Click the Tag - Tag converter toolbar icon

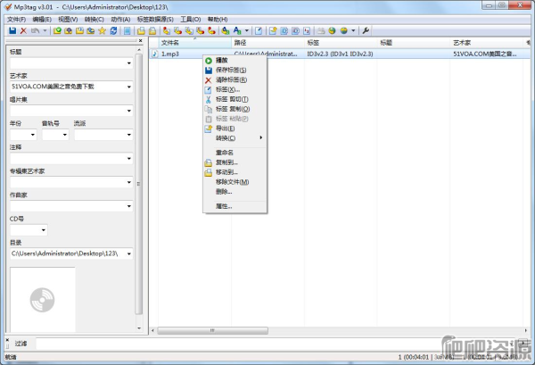(x=211, y=30)
